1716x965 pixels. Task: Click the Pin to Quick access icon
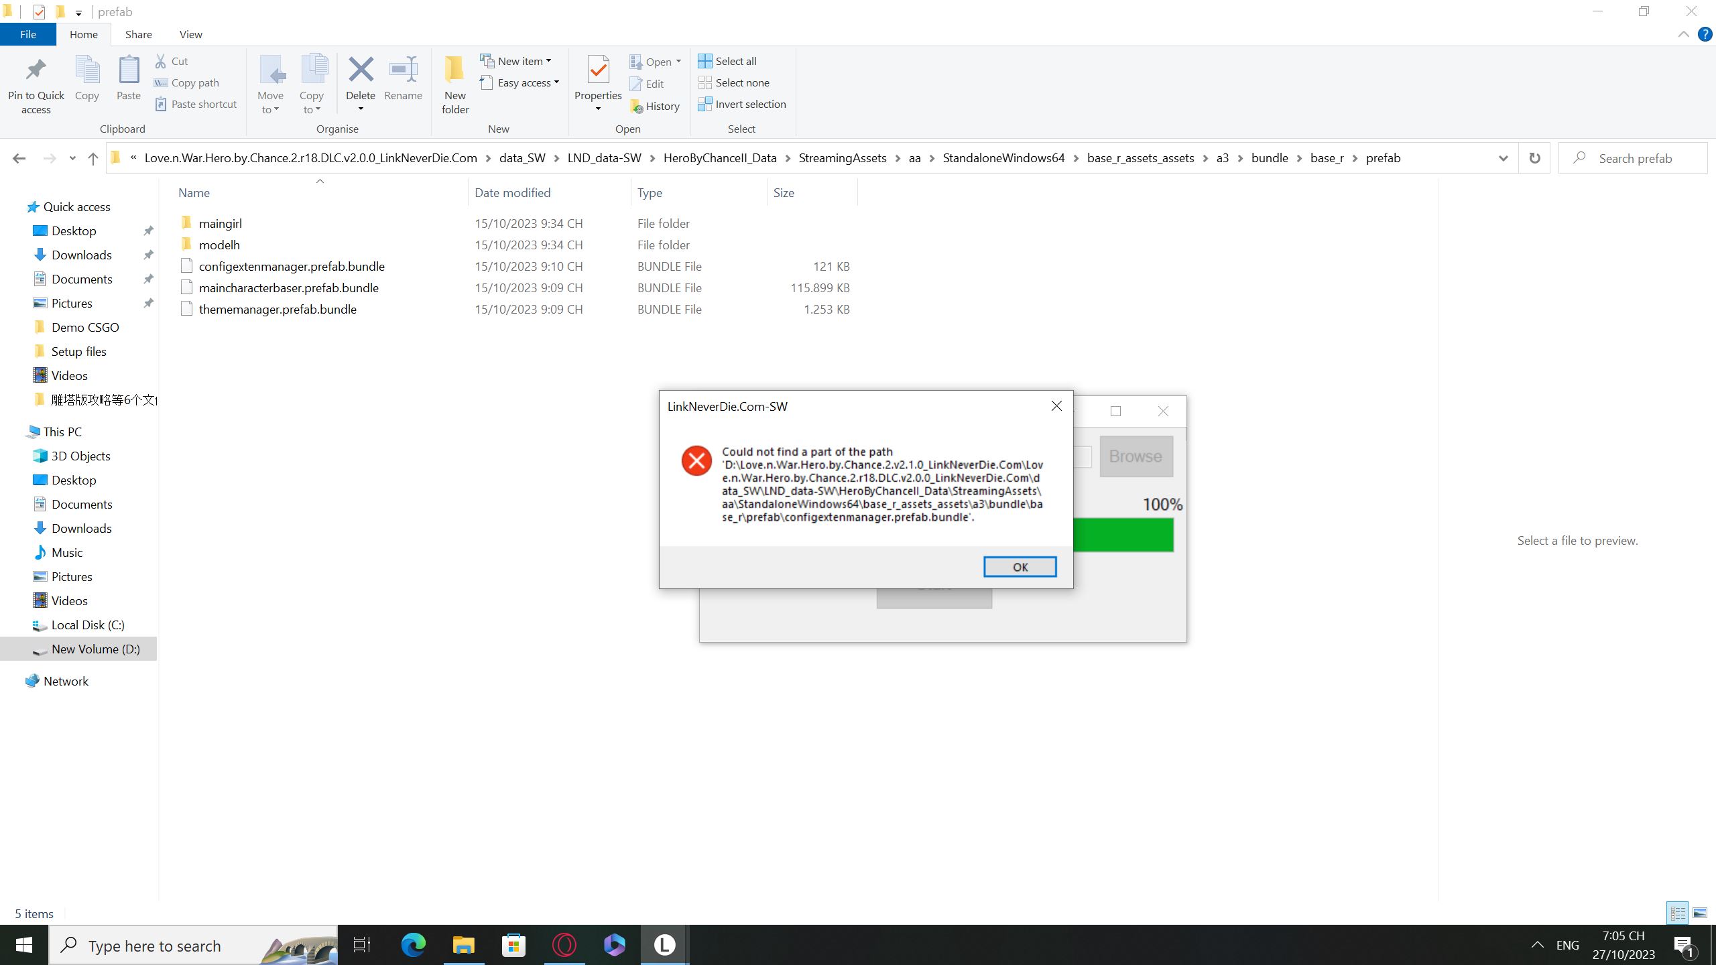tap(36, 70)
